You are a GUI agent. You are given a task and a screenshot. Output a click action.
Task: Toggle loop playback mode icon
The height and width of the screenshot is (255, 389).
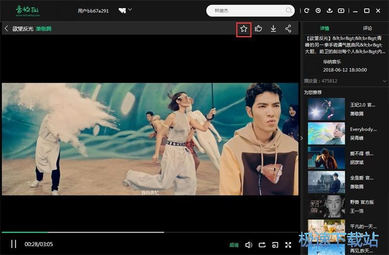tap(262, 245)
